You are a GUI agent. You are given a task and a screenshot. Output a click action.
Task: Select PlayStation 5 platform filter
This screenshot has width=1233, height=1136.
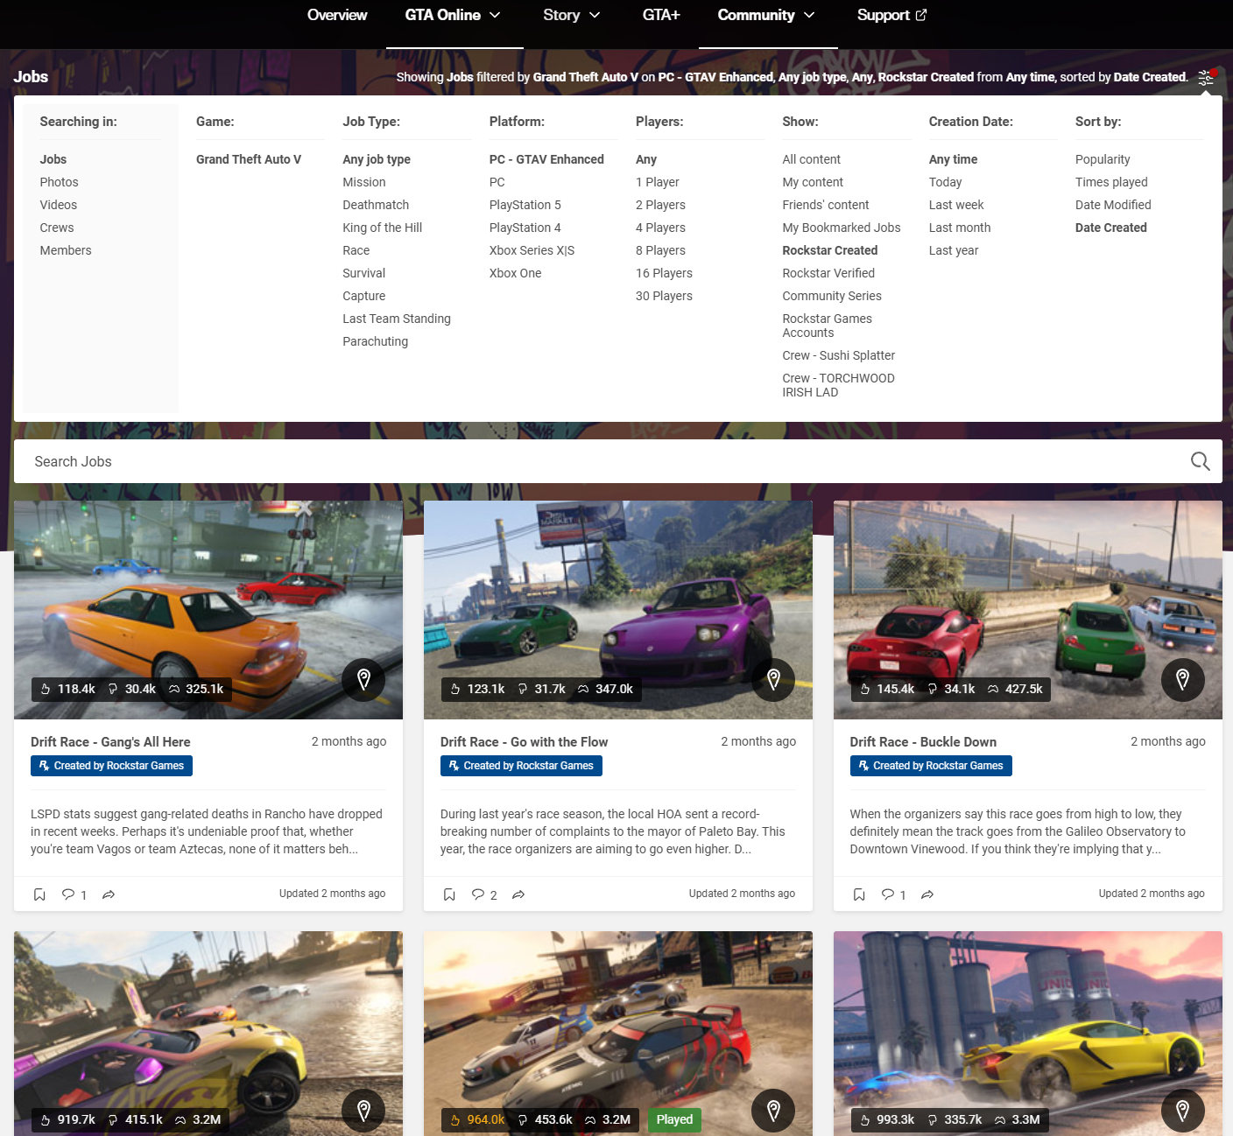coord(525,205)
